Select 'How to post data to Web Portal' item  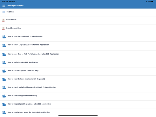(78, 55)
